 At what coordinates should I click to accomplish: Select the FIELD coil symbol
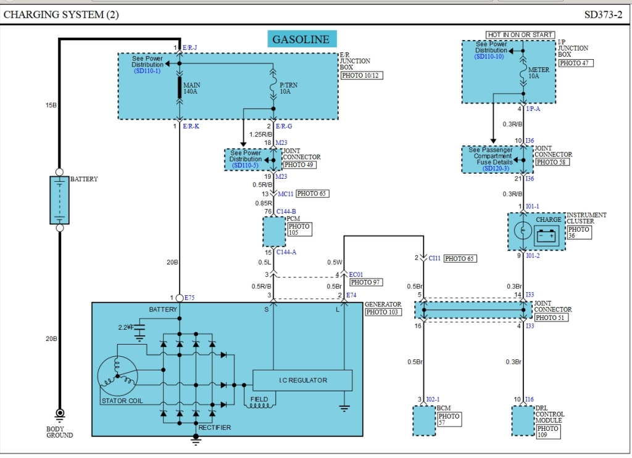pyautogui.click(x=259, y=408)
